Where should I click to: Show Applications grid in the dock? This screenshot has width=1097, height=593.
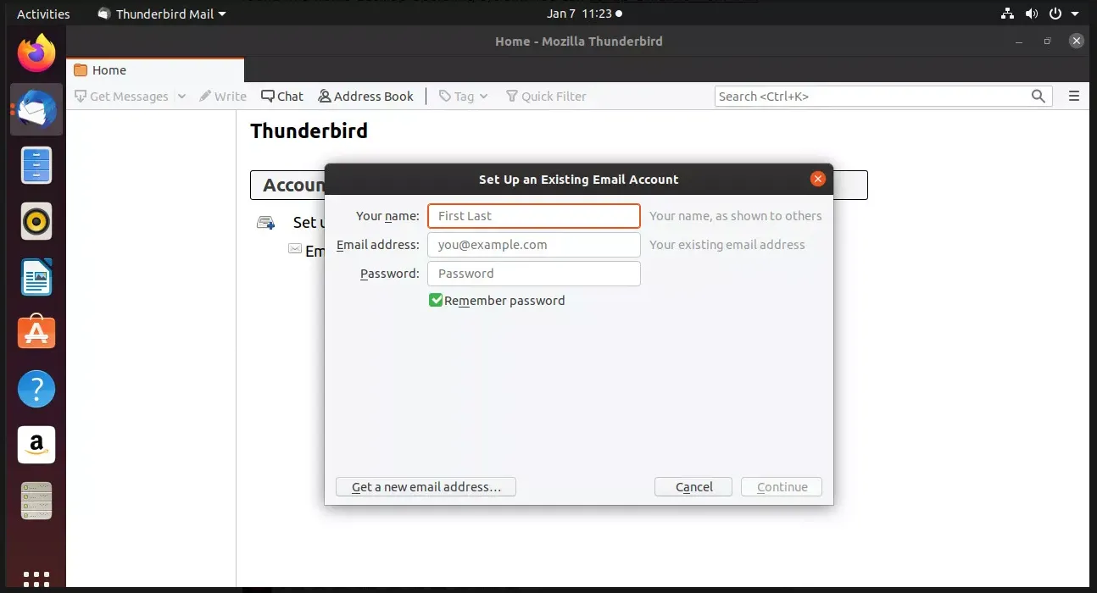tap(36, 579)
